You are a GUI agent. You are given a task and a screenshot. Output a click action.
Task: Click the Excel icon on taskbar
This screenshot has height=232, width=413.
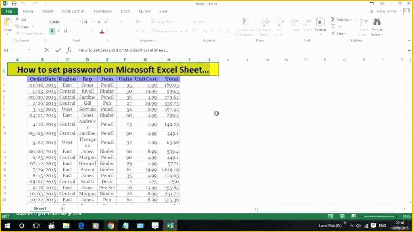click(x=170, y=226)
